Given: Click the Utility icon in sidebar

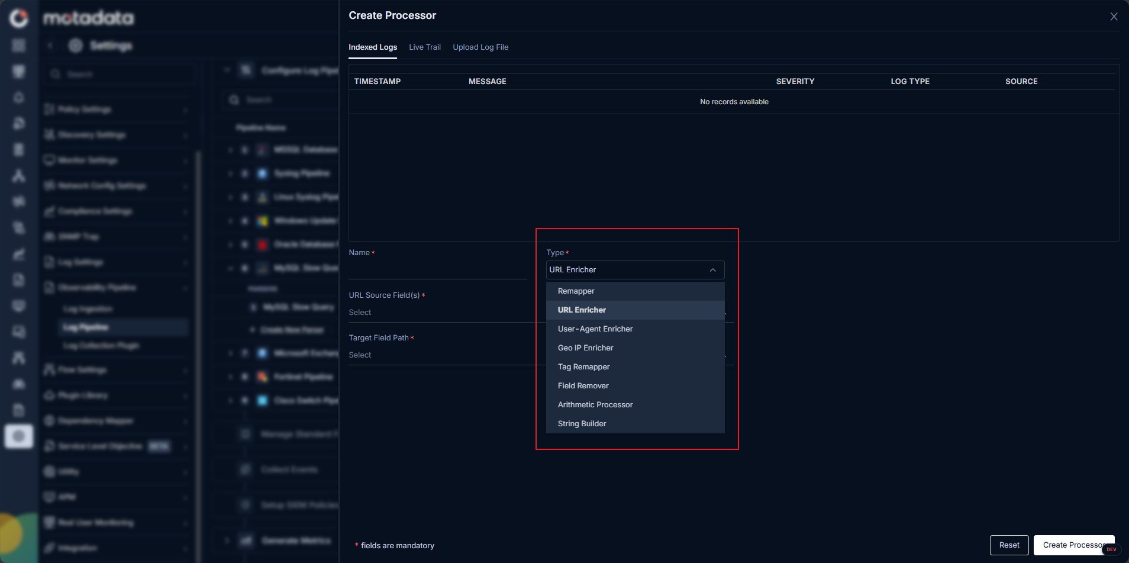Looking at the screenshot, I should point(50,471).
